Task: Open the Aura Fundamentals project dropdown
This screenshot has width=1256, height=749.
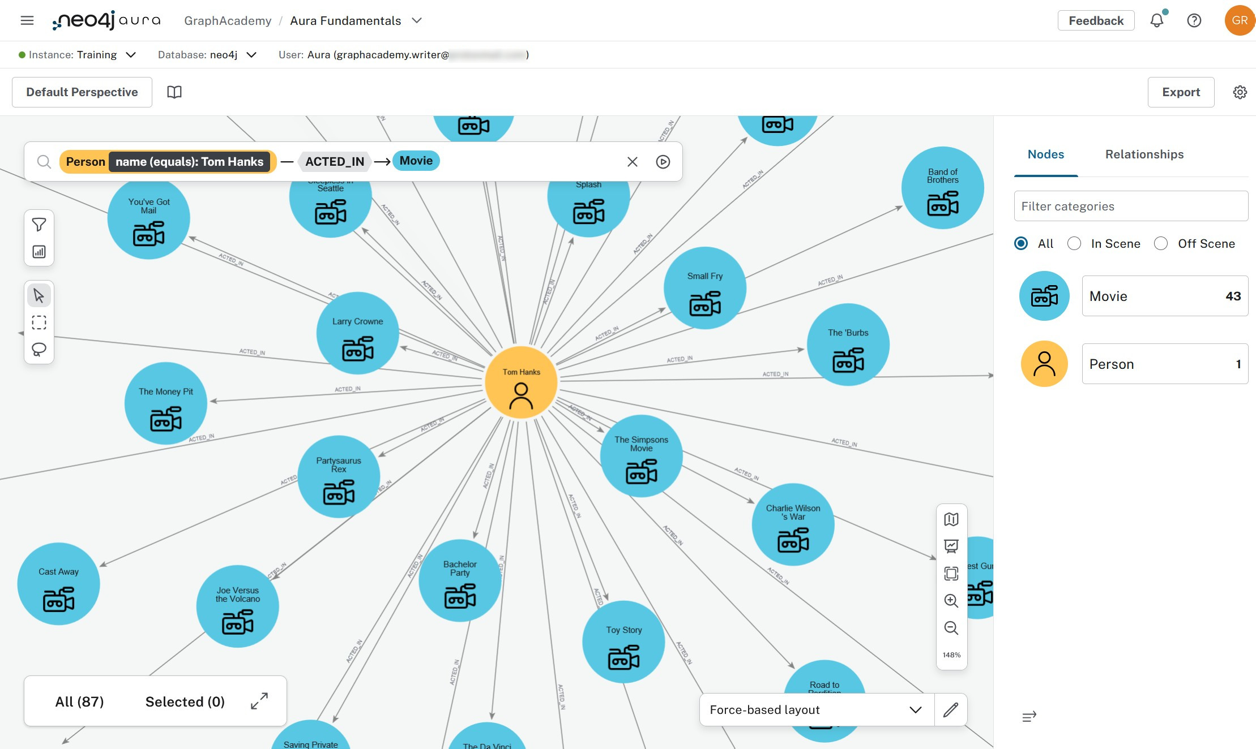Action: tap(417, 20)
